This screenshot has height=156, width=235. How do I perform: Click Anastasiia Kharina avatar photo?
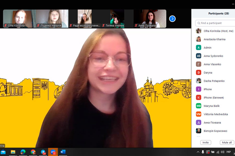[x=199, y=39]
